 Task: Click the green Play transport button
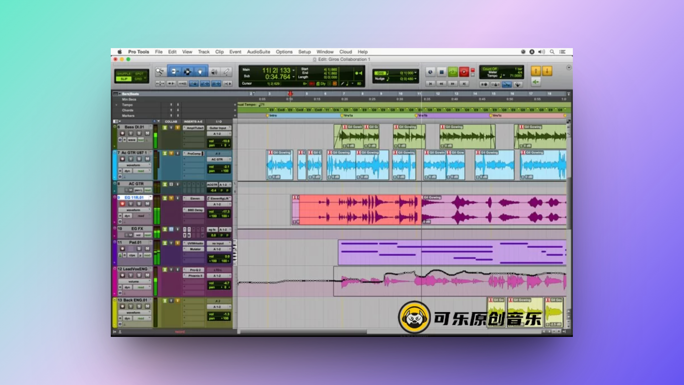452,72
